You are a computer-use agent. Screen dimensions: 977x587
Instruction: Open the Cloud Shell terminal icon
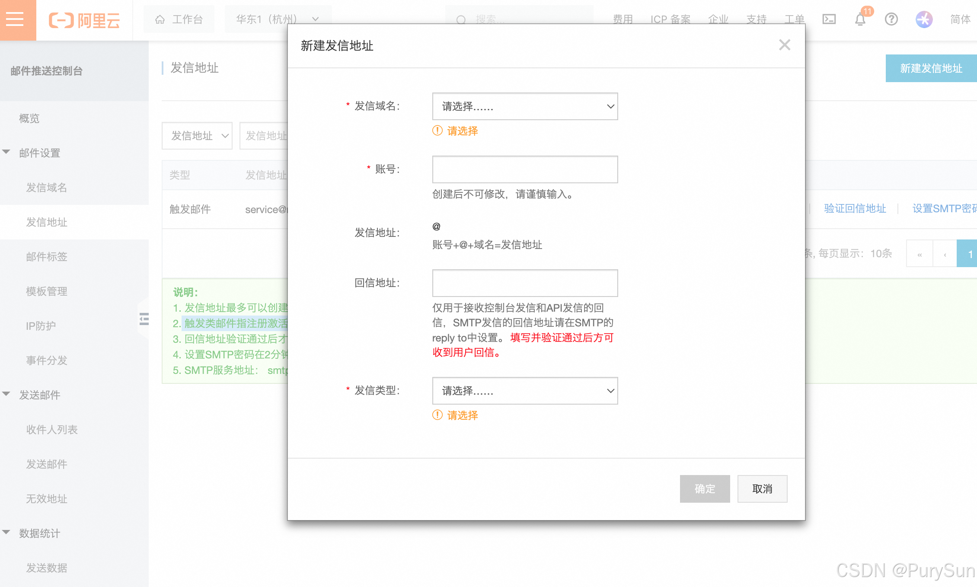click(828, 19)
